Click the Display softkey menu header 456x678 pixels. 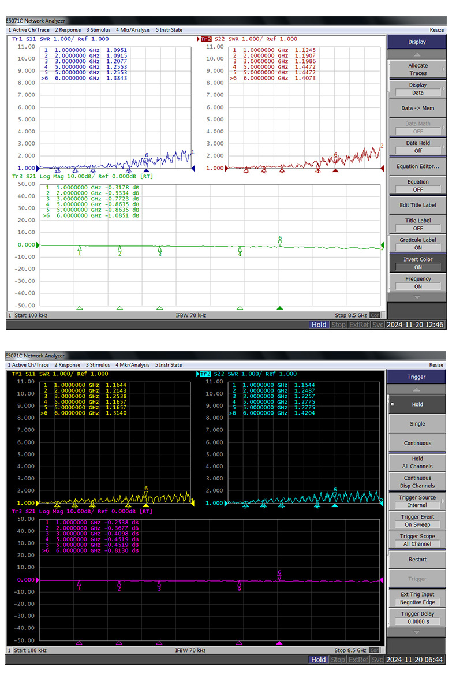[x=417, y=42]
